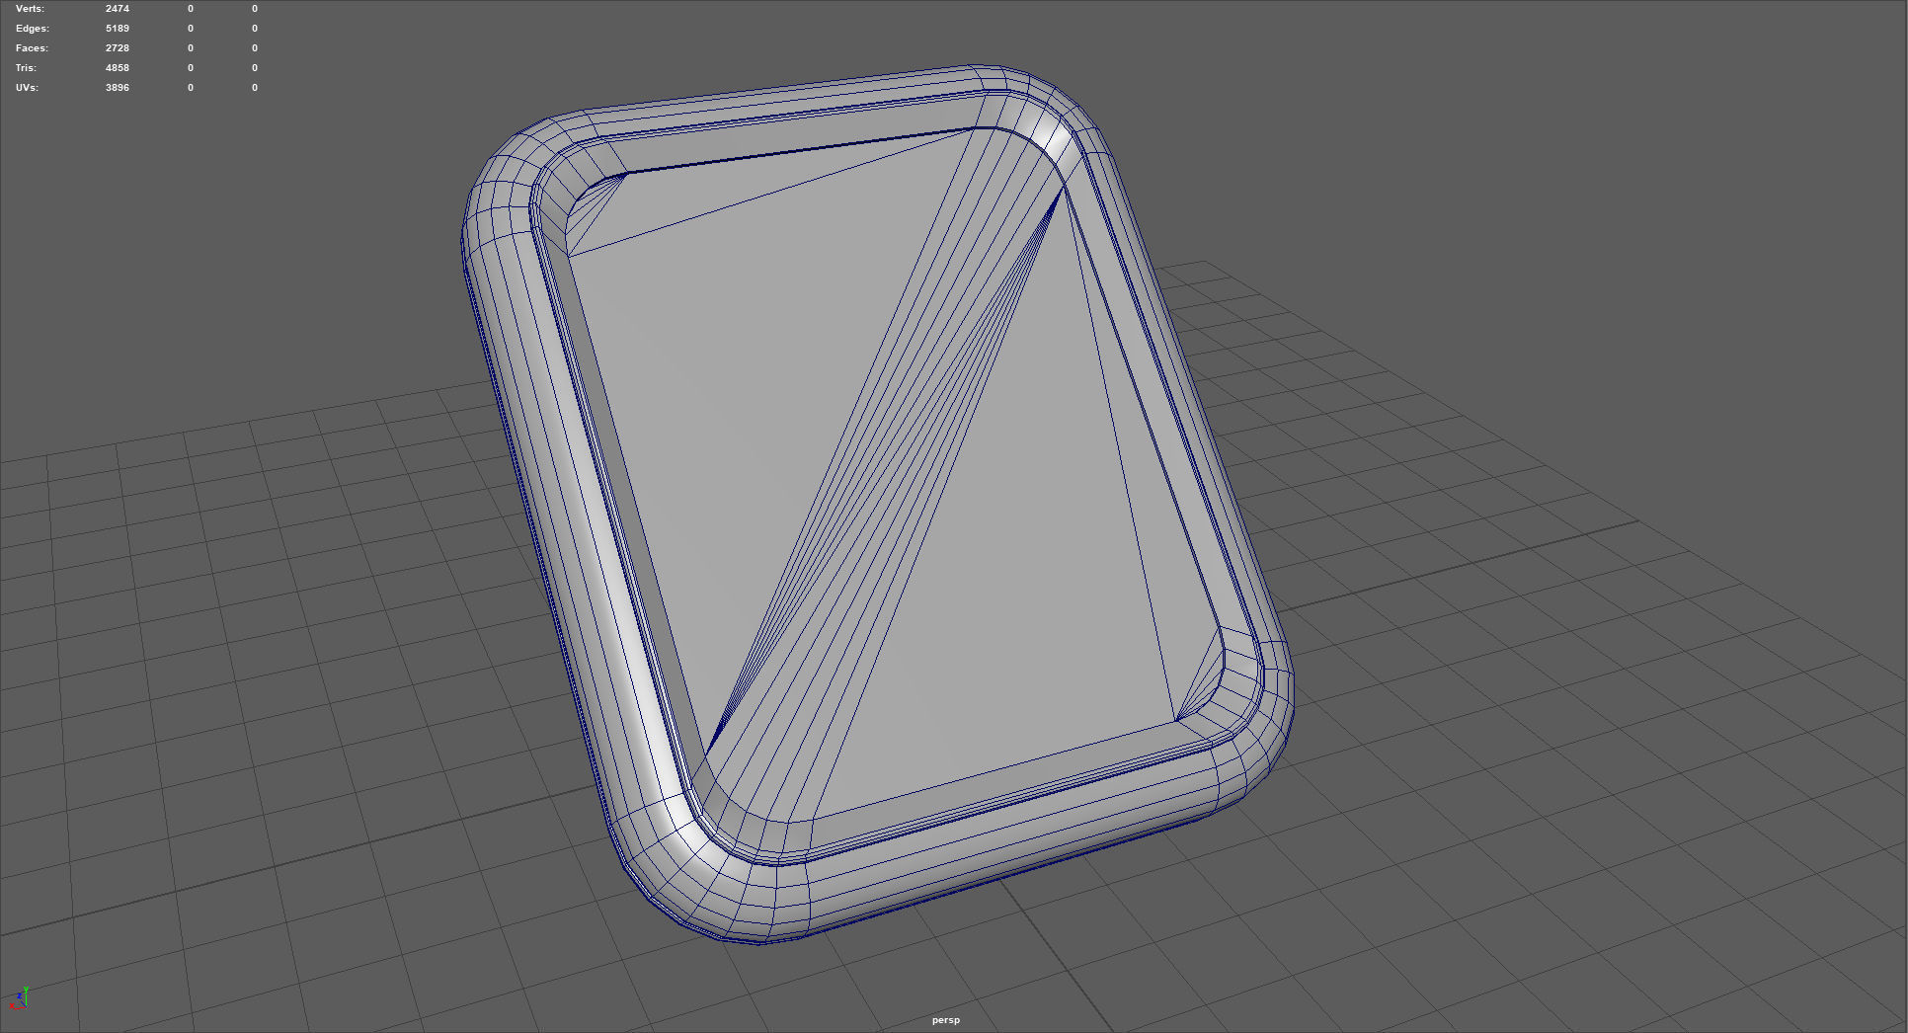Click the Edges count value 5189
1908x1033 pixels.
(x=118, y=28)
